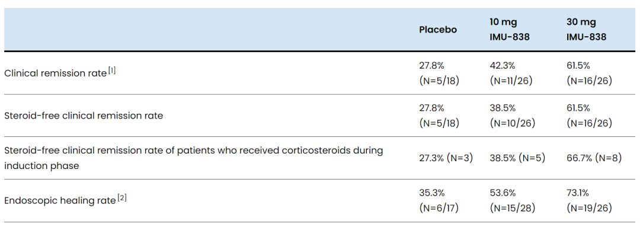Click the Steroid-free clinical remission rate label
The width and height of the screenshot is (640, 233).
tap(84, 116)
